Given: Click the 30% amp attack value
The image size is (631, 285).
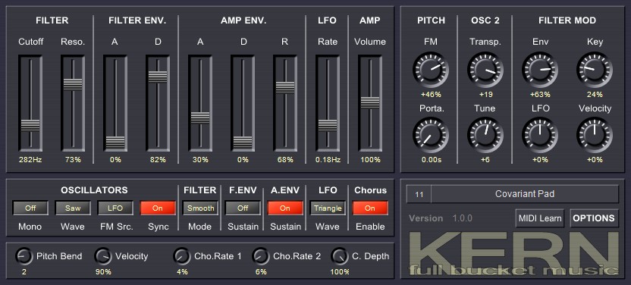Looking at the screenshot, I should [200, 160].
